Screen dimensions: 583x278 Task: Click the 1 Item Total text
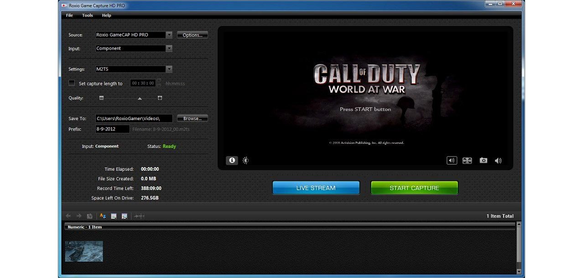point(500,216)
